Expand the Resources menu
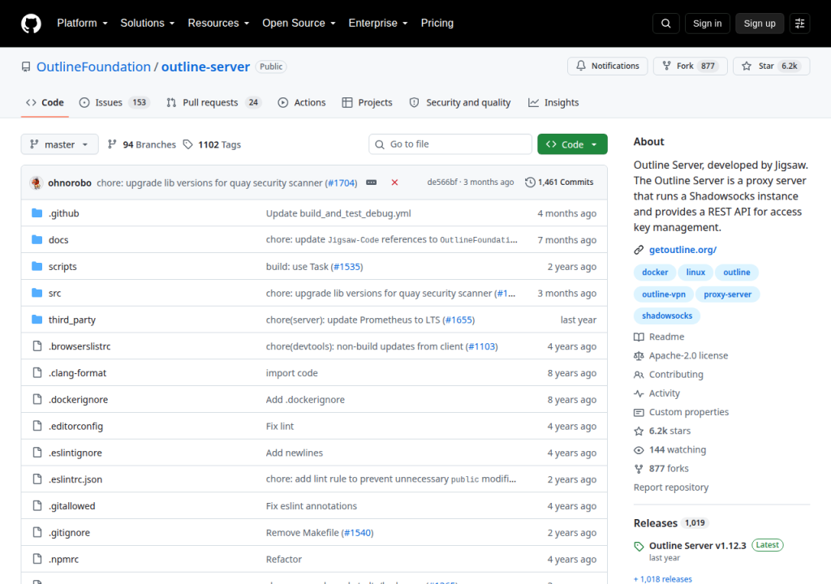Image resolution: width=831 pixels, height=584 pixels. [x=218, y=24]
